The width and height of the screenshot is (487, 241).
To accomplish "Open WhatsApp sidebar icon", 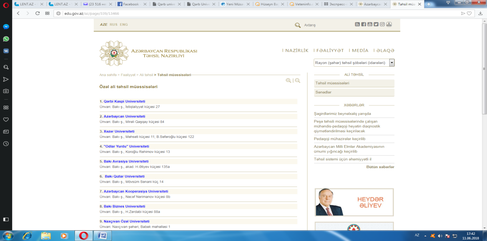I will 6,39.
